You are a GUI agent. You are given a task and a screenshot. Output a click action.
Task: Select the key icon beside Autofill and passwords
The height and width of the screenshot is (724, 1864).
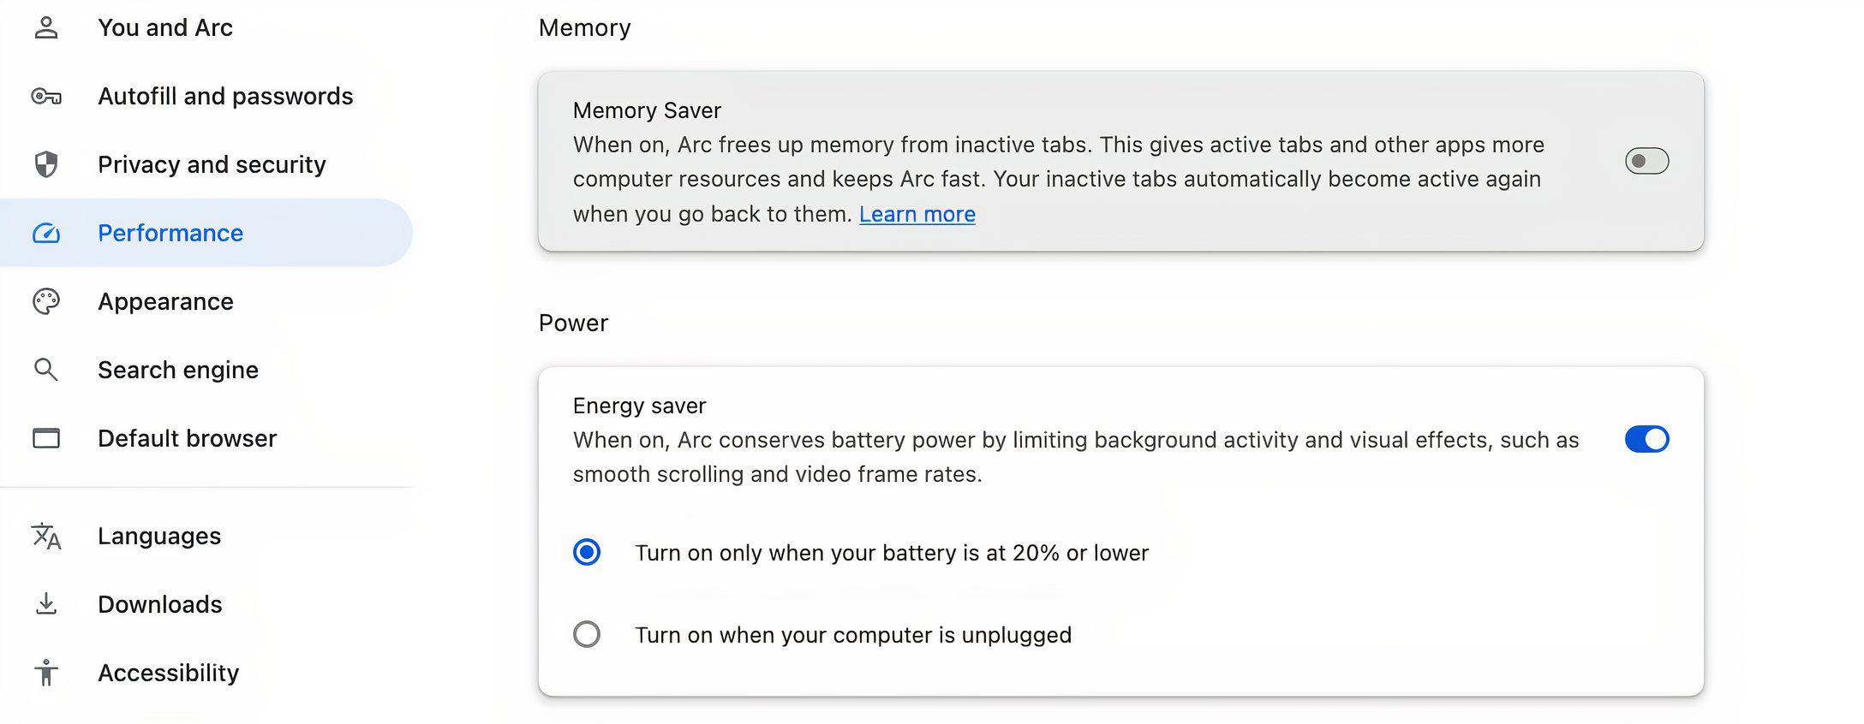46,96
